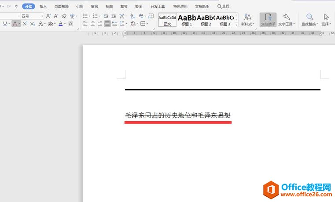Expand numbering style dropdown arrow
This screenshot has height=202, width=335.
click(99, 16)
